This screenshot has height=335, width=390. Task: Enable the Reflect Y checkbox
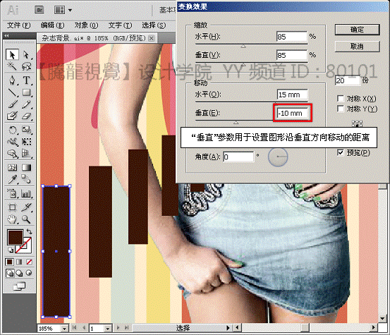click(341, 109)
